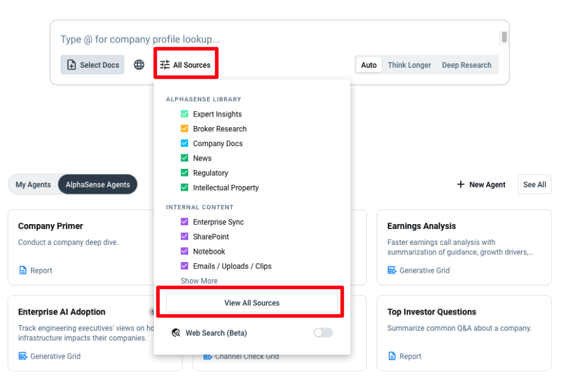
Task: Uncheck the Broker Research checkbox
Action: [184, 128]
